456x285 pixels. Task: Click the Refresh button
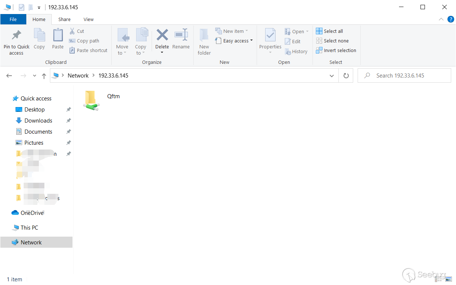tap(346, 76)
